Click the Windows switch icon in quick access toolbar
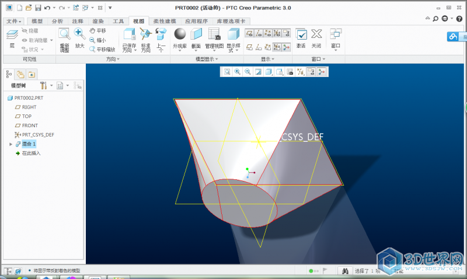 coord(85,8)
